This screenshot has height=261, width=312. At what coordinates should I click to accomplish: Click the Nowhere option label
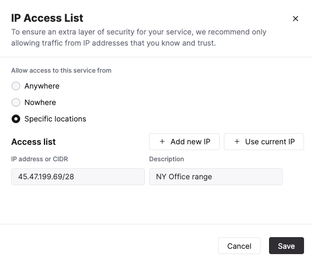click(x=40, y=102)
